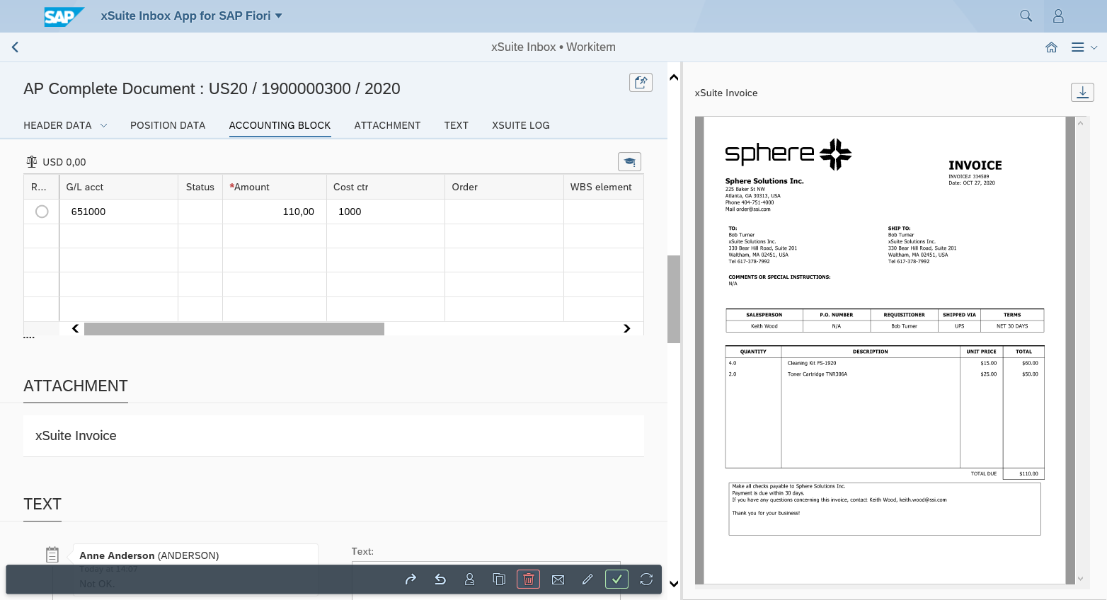This screenshot has height=600, width=1107.
Task: Go back using the left chevron
Action: (x=15, y=47)
